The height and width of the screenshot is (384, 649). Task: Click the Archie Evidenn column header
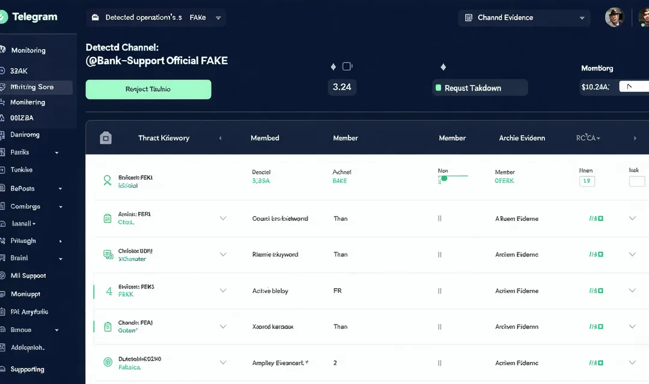coord(522,138)
